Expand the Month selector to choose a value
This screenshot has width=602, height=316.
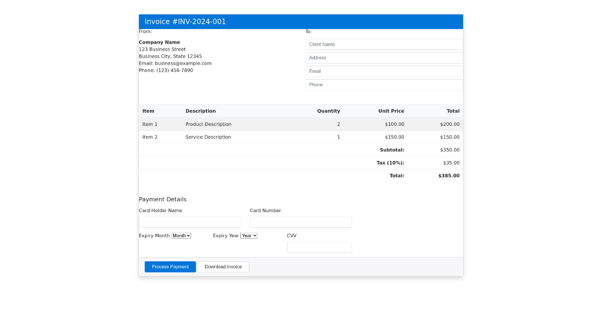181,235
